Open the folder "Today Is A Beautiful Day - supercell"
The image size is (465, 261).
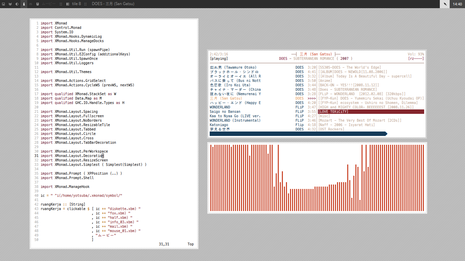point(365,76)
